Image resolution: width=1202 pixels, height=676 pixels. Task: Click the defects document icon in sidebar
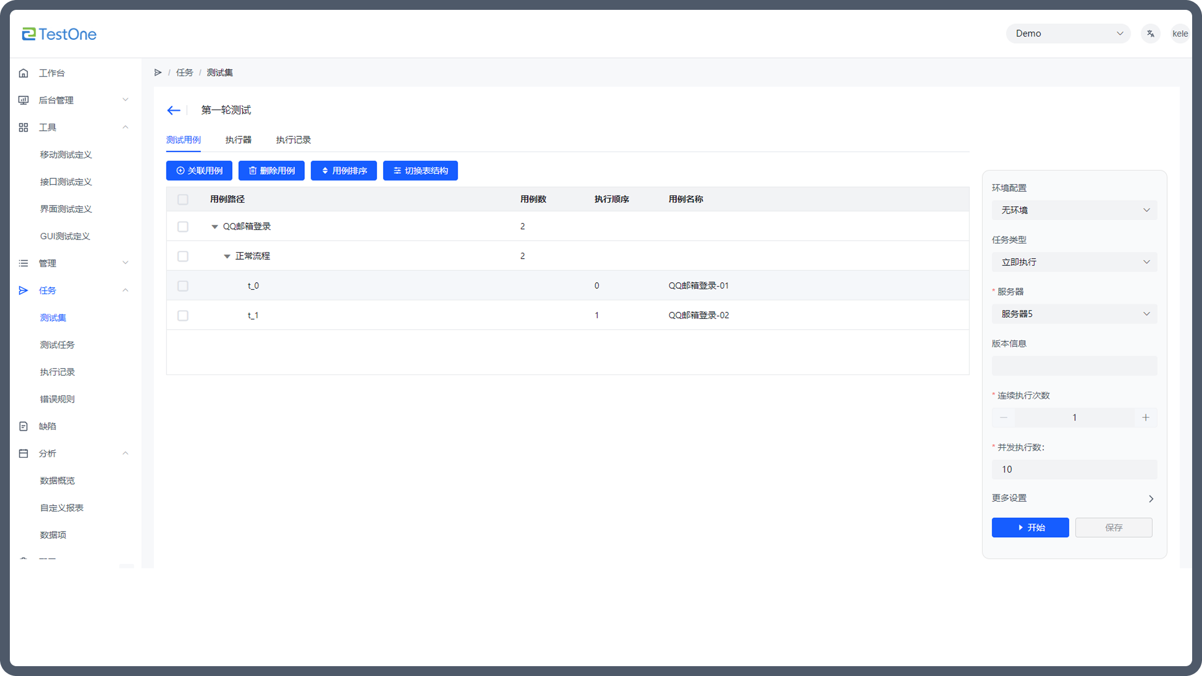coord(24,427)
